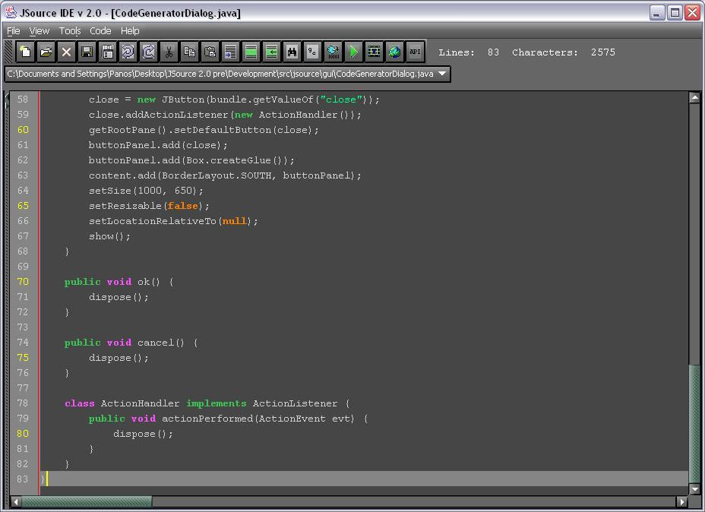Close the JSource IDE window
Viewport: 705px width, 512px height.
point(693,13)
